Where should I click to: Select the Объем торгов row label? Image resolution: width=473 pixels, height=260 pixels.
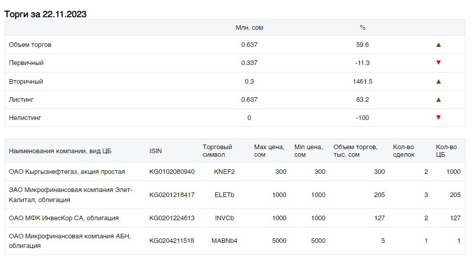coord(30,45)
